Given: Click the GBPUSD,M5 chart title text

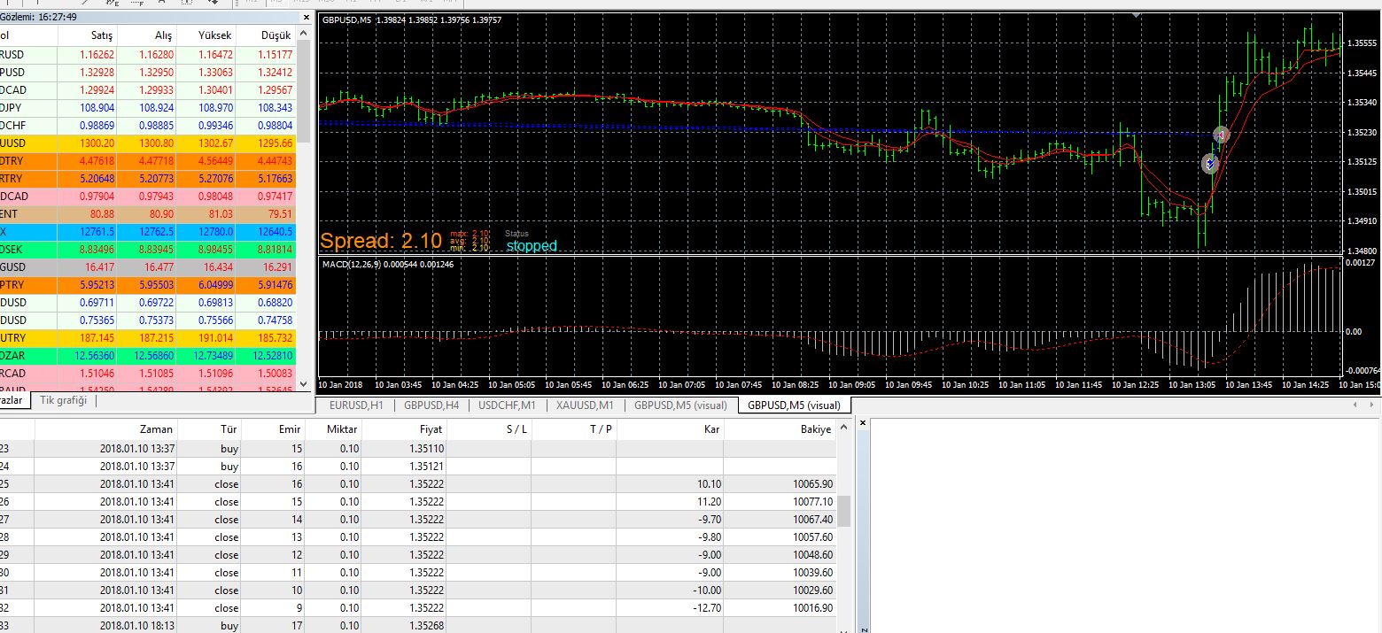Looking at the screenshot, I should [x=412, y=19].
